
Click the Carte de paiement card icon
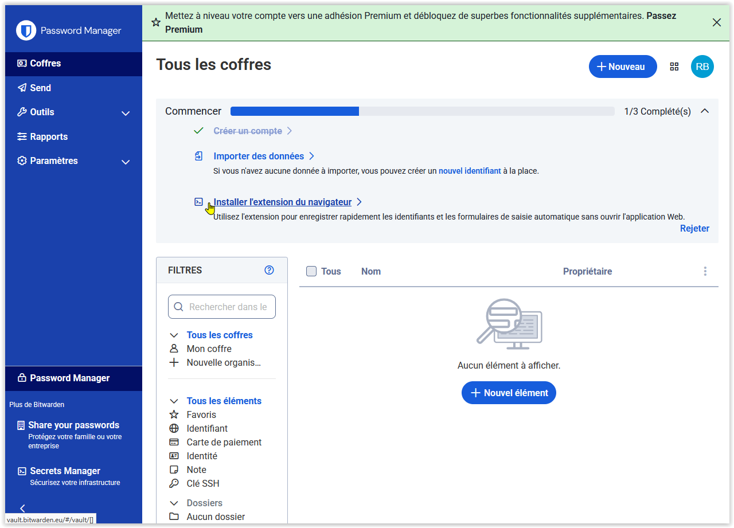[x=174, y=442]
